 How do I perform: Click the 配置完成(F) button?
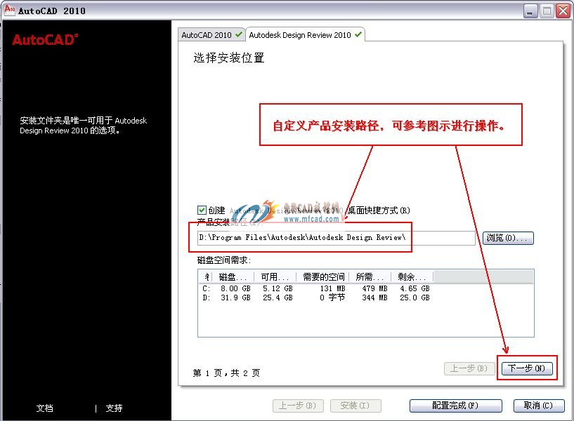(455, 406)
